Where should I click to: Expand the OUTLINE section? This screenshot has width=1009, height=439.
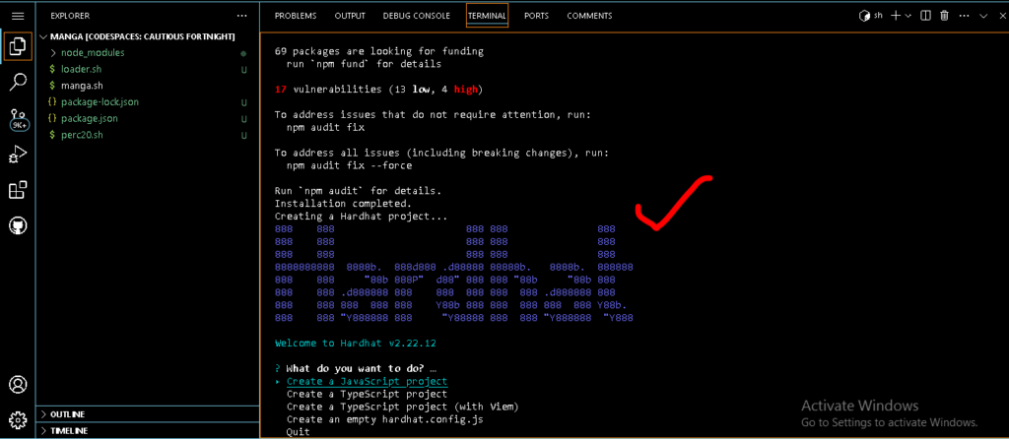(148, 414)
